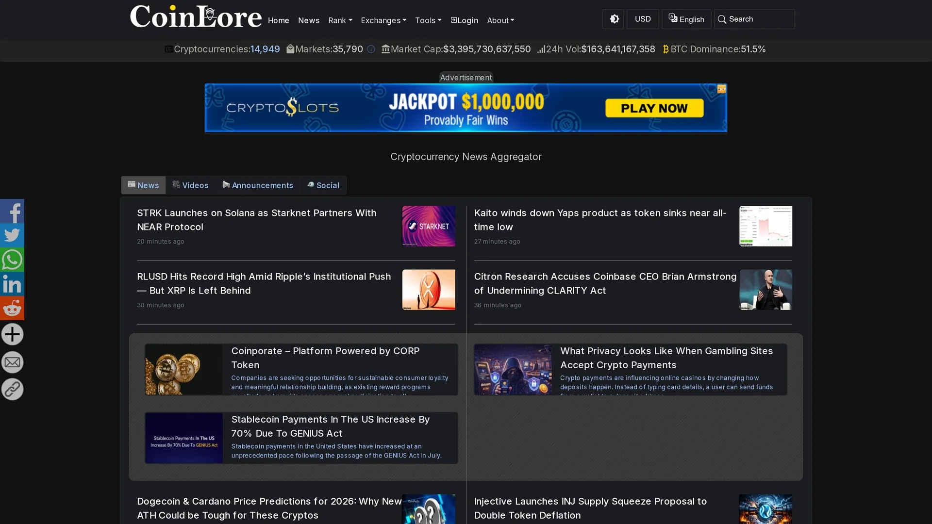Screen dimensions: 932x524
Task: Open What Privacy Looks Like gambling article
Action: [x=666, y=358]
